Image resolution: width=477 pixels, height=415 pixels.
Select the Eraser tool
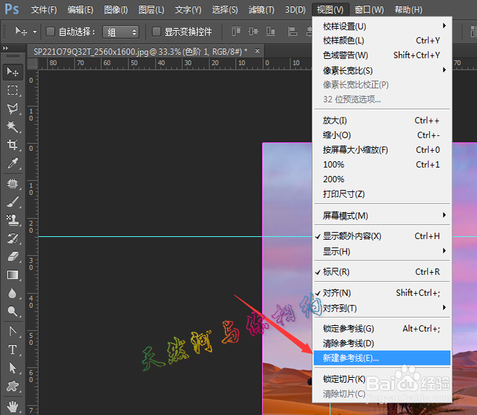(x=13, y=257)
